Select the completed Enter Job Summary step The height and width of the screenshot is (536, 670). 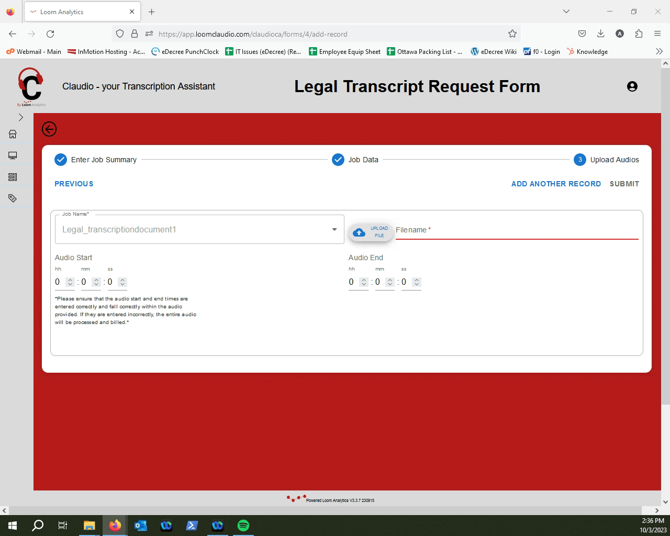(61, 160)
